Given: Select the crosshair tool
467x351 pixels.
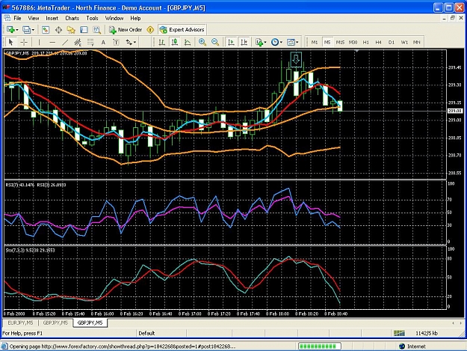Looking at the screenshot, I should 24,42.
